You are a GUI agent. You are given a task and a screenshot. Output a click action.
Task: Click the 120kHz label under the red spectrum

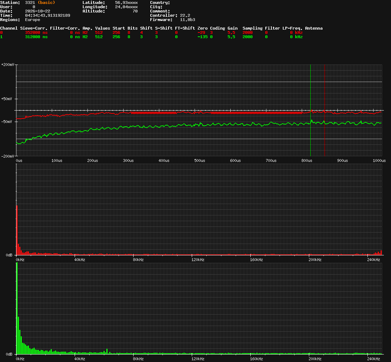(198, 260)
